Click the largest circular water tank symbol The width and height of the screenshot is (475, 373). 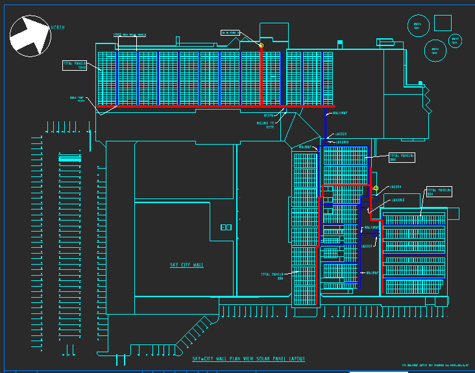pos(435,50)
